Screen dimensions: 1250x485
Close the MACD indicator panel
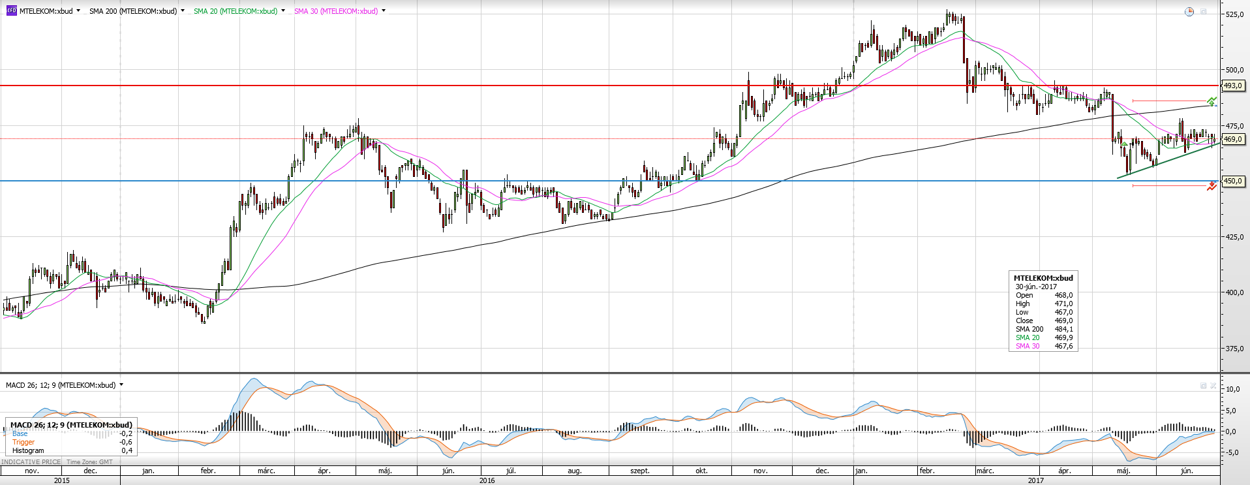click(x=1213, y=386)
